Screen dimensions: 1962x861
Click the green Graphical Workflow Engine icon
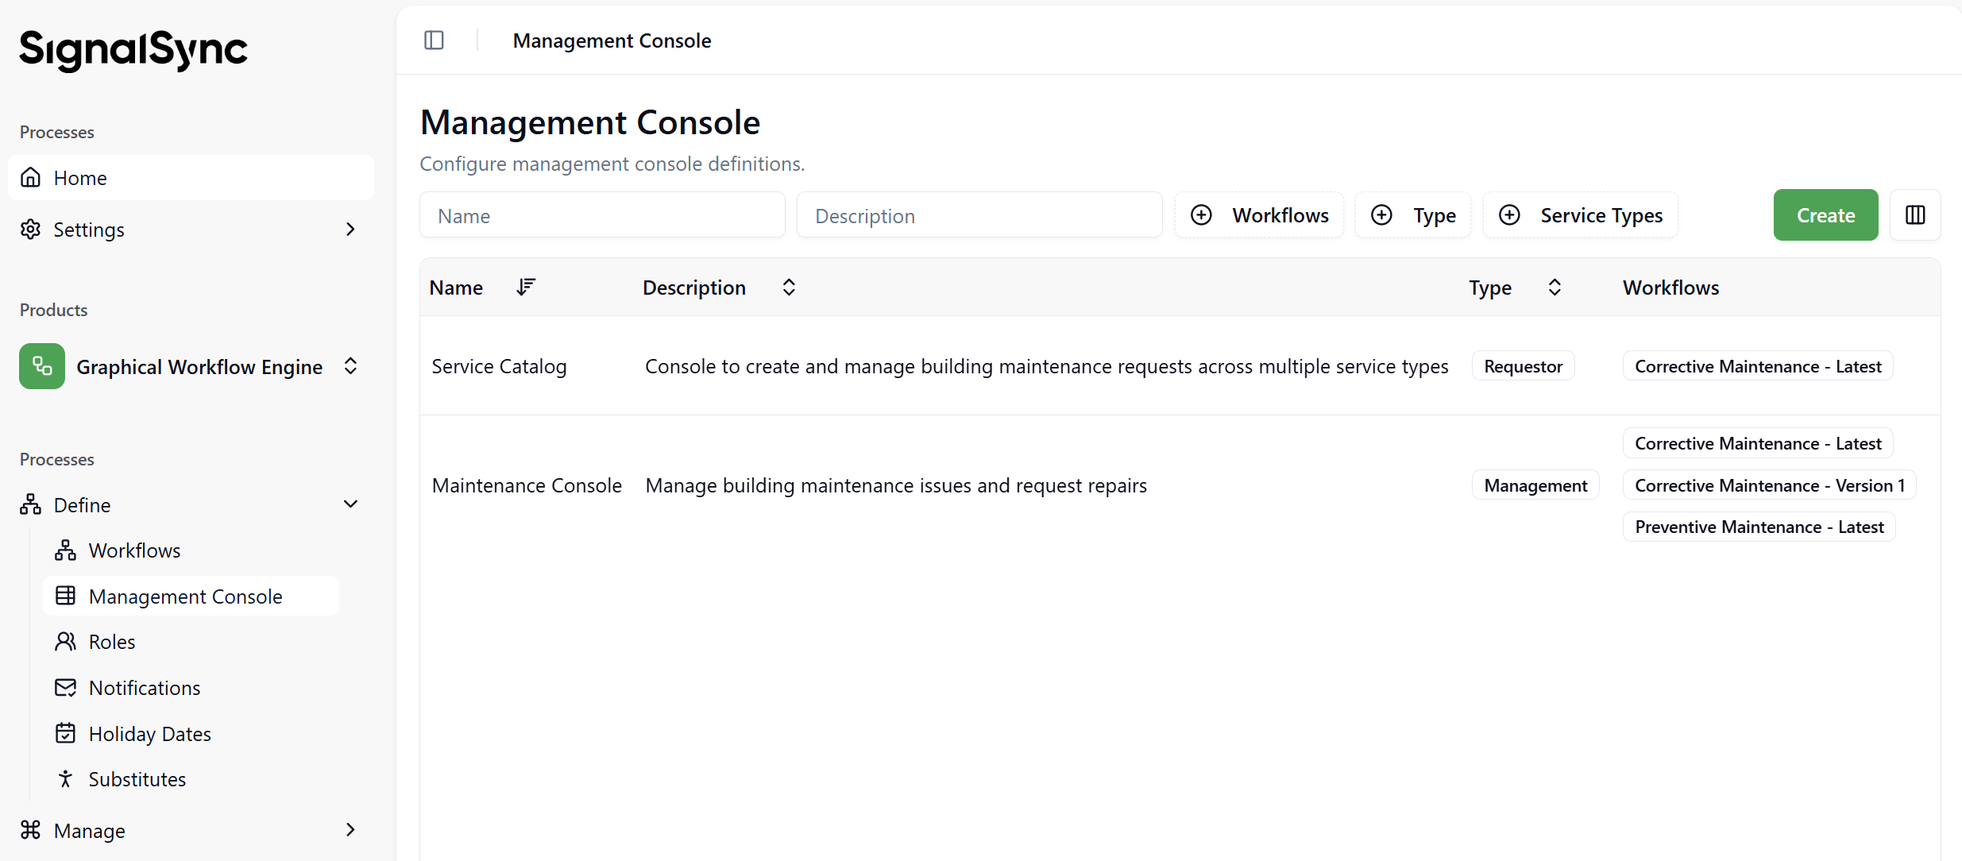42,366
